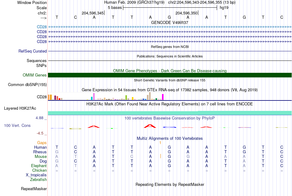Open the OMIM Gene Phenotypes track title
The width and height of the screenshot is (292, 196).
170,71
